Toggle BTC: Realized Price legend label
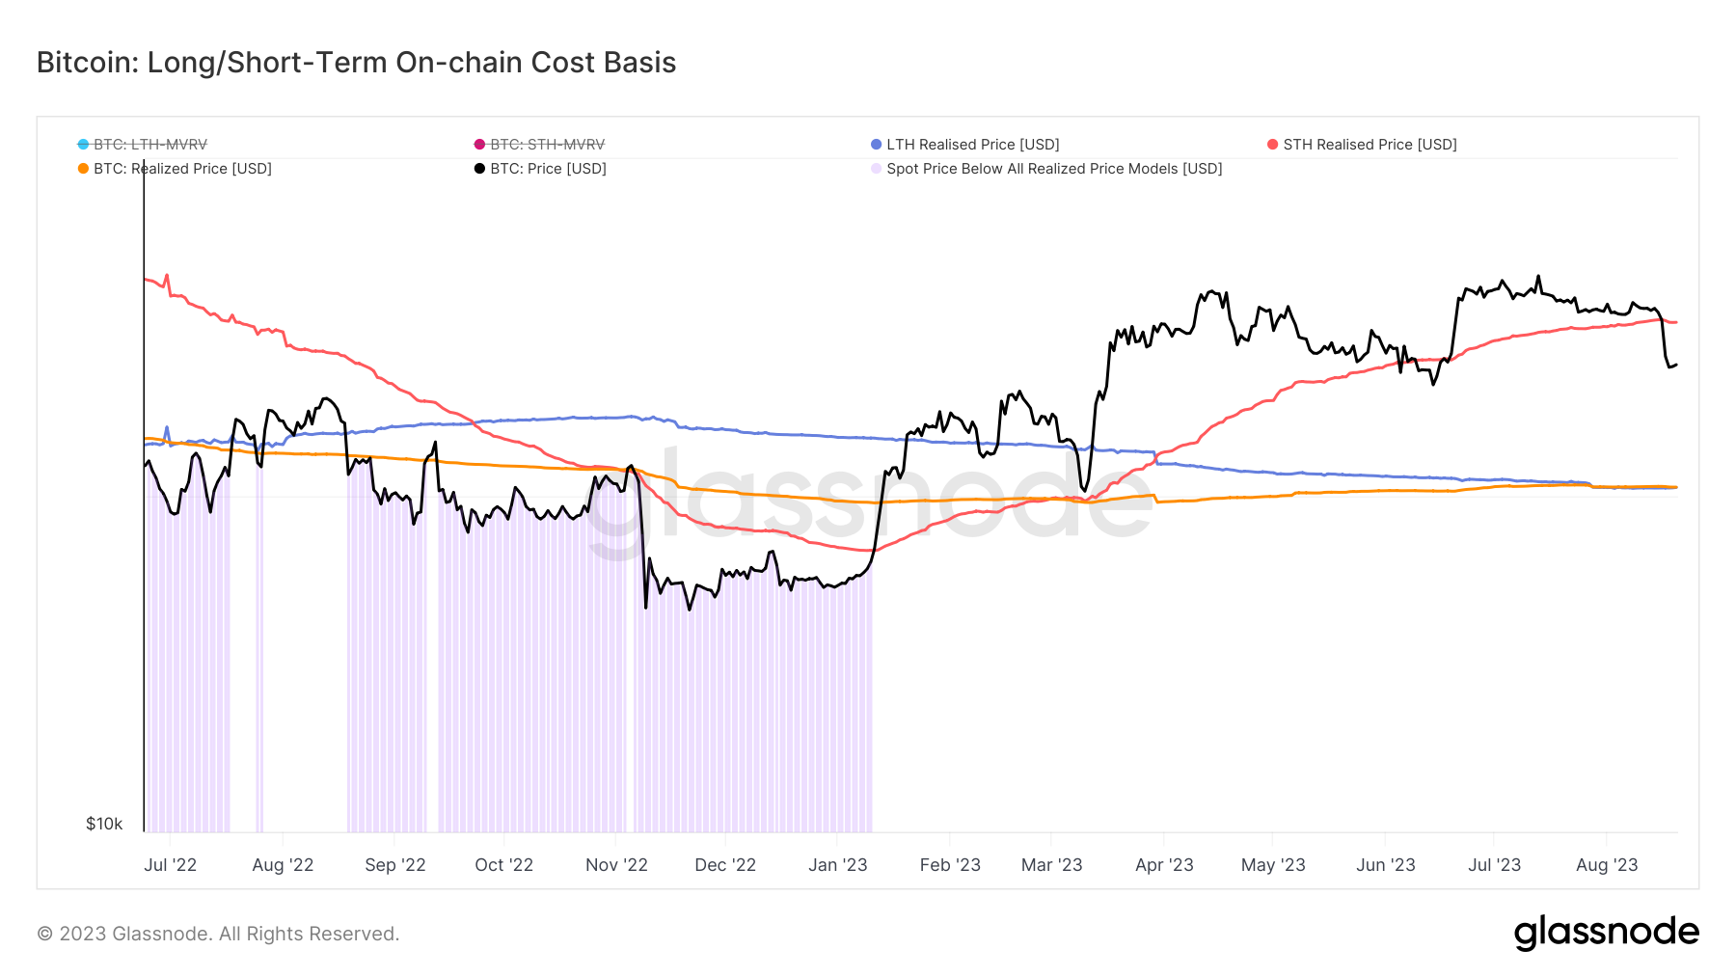 pos(182,169)
